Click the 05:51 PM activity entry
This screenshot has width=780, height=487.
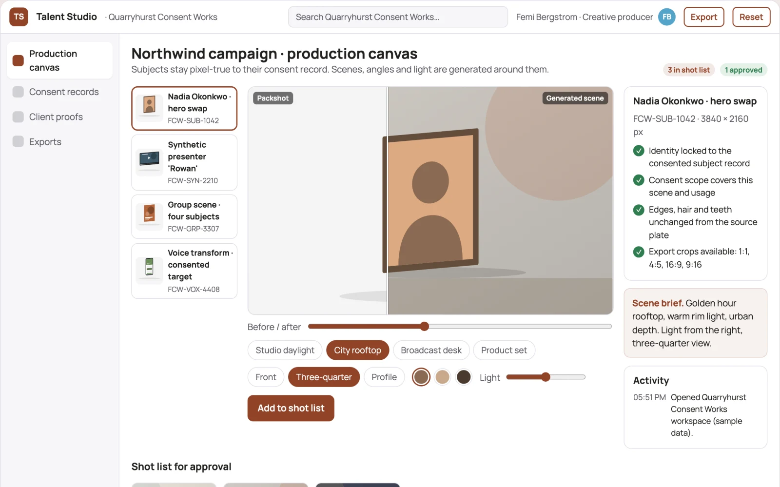[x=695, y=415]
